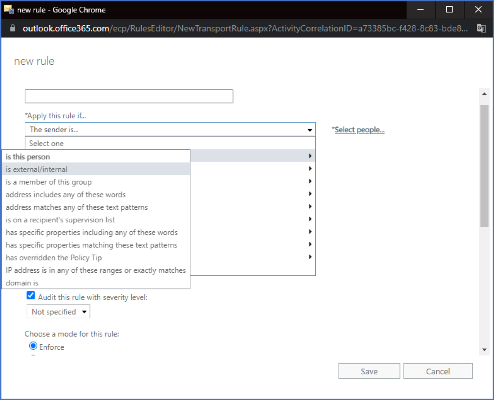The image size is (494, 400).
Task: Click the mail icon in window title bar
Action: pyautogui.click(x=9, y=9)
